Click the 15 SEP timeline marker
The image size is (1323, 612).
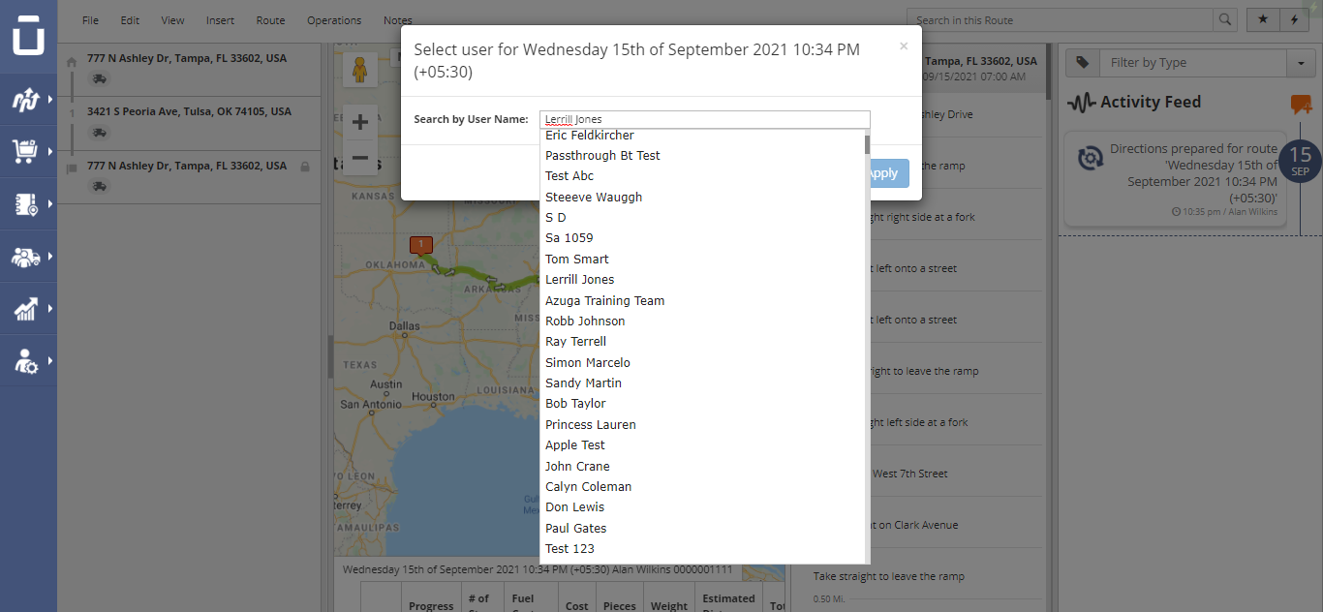pos(1300,161)
